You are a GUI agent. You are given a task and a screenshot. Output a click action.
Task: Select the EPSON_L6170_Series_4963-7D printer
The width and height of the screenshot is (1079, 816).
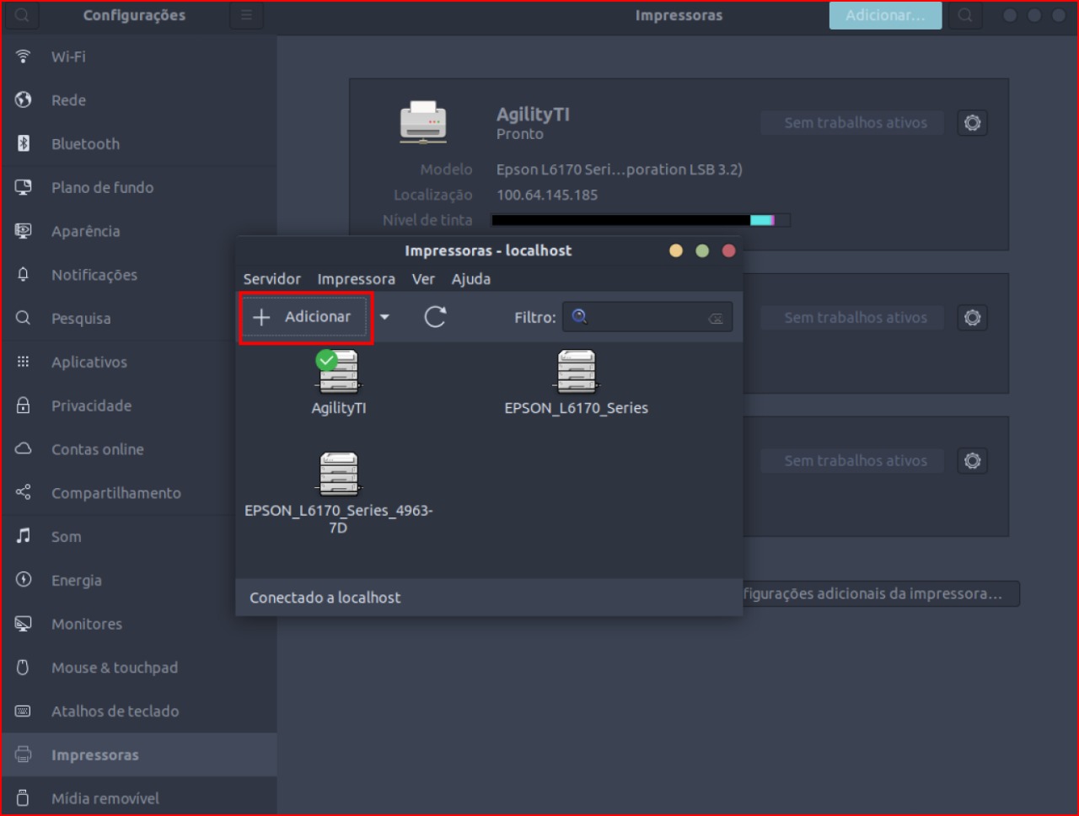(x=339, y=475)
